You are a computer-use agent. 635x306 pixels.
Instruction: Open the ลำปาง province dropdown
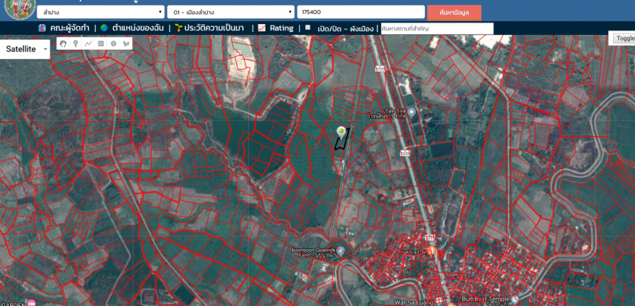(101, 12)
